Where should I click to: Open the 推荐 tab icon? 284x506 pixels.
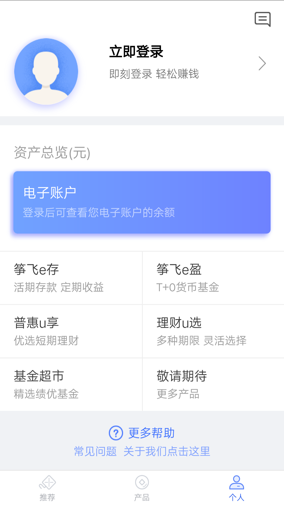pyautogui.click(x=47, y=483)
